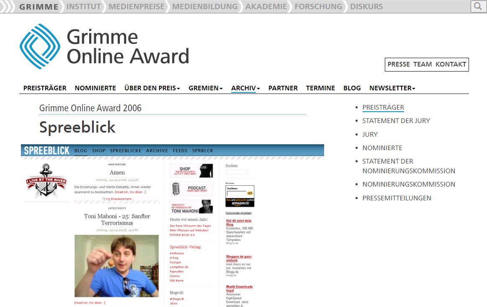487x307 pixels.
Task: Follow the PRESSE link
Action: tap(399, 64)
